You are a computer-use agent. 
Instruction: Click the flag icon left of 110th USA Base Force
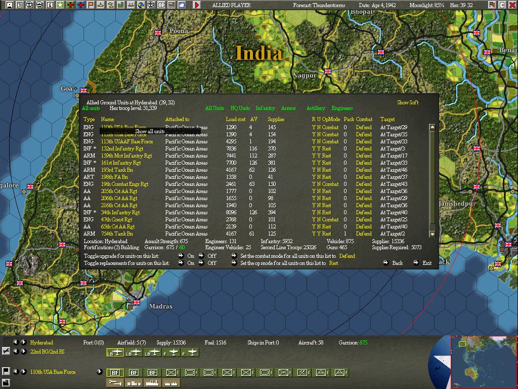click(6, 371)
